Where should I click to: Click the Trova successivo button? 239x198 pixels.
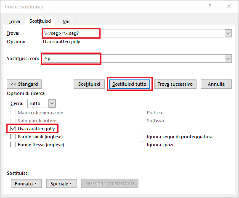click(175, 84)
